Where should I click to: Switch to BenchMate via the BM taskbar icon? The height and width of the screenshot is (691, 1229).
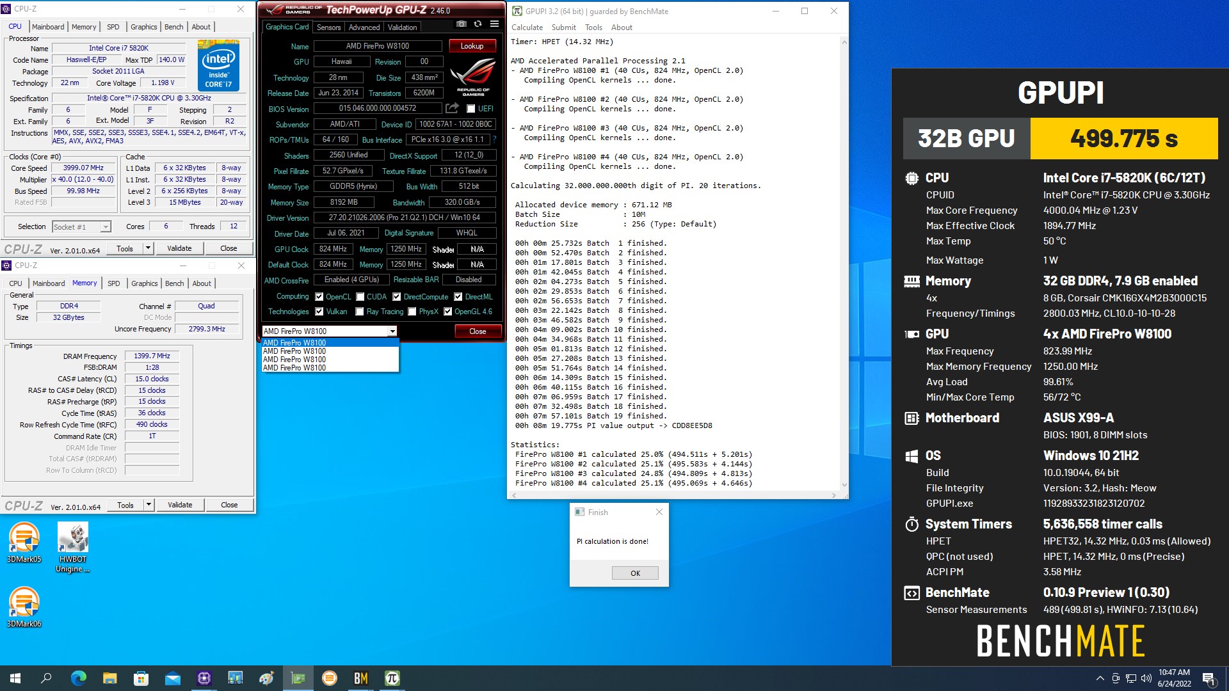(360, 678)
